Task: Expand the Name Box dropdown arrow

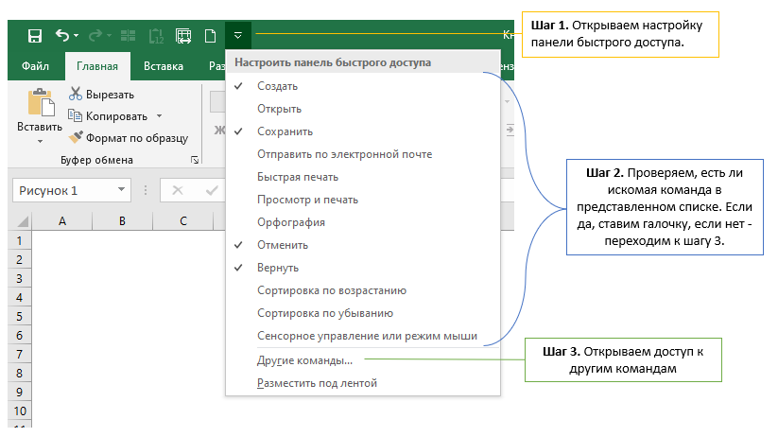Action: point(121,190)
